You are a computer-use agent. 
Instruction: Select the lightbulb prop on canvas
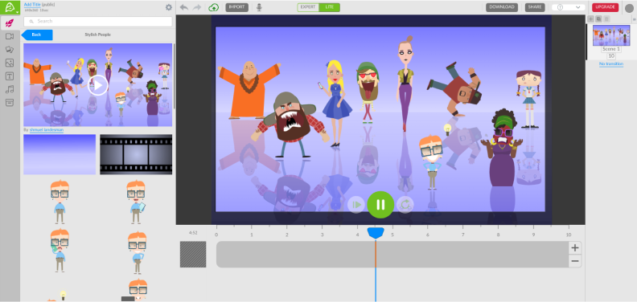pos(448,129)
